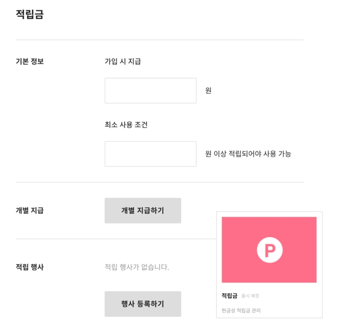Open the 적립금 card title
Viewport: 339px width, 330px height.
229,296
